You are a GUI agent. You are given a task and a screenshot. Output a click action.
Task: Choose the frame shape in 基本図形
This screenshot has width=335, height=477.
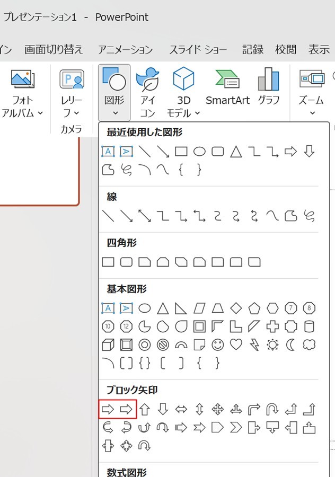[199, 326]
